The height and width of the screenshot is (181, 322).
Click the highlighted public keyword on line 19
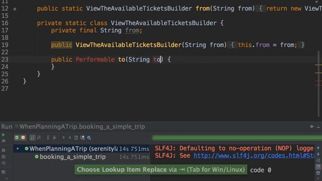(61, 45)
